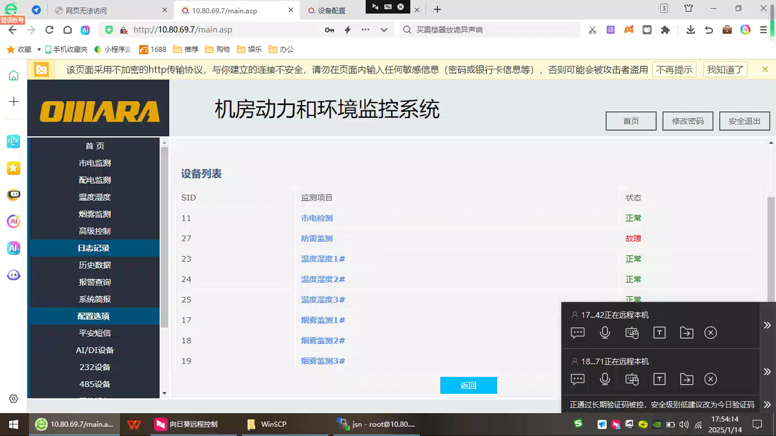Click the browser hamburger menu icon
776x436 pixels.
point(763,30)
